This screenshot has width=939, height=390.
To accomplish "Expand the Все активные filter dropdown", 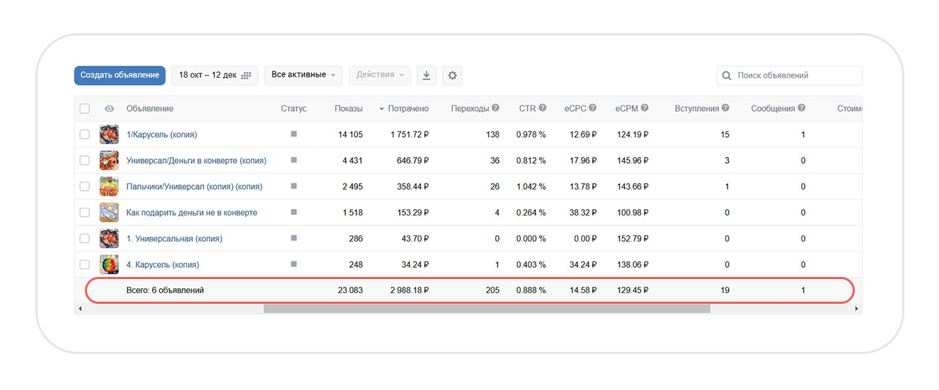I will pos(303,75).
